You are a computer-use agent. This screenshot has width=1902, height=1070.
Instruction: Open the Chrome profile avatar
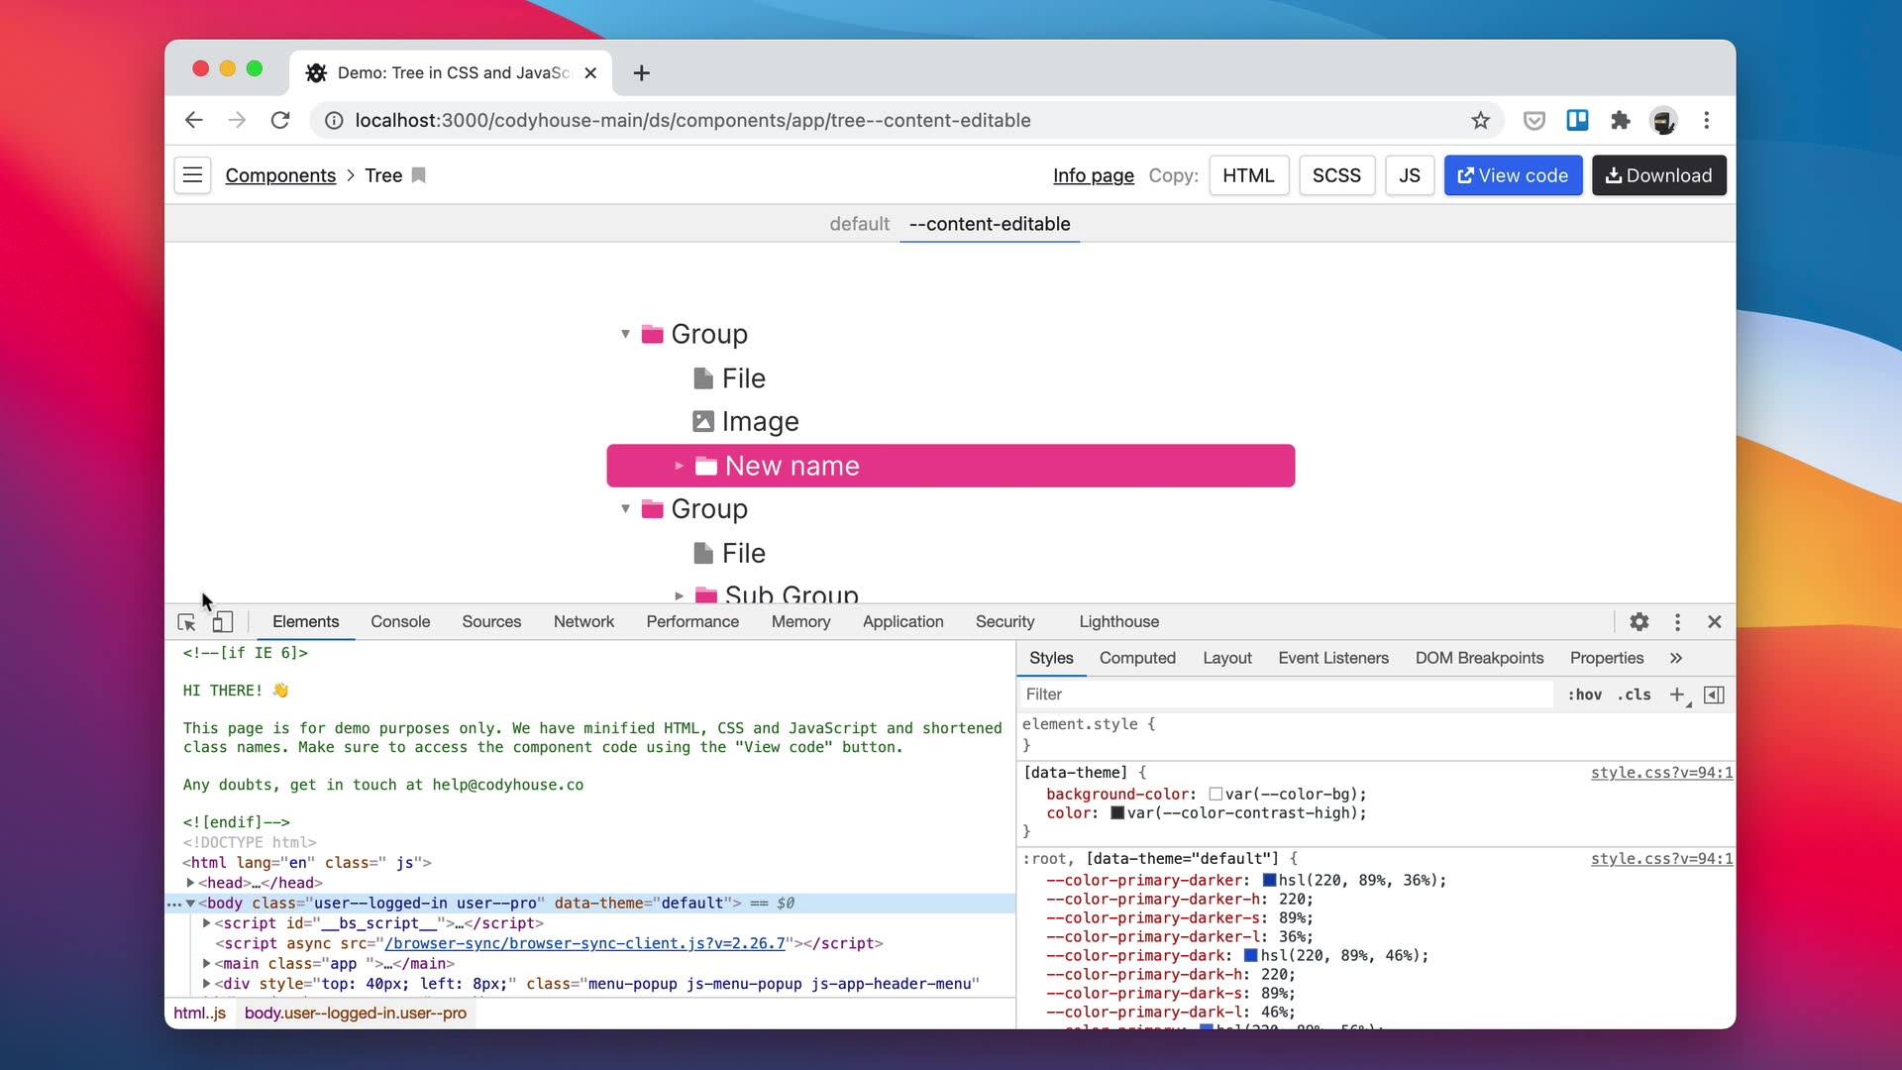[1663, 120]
